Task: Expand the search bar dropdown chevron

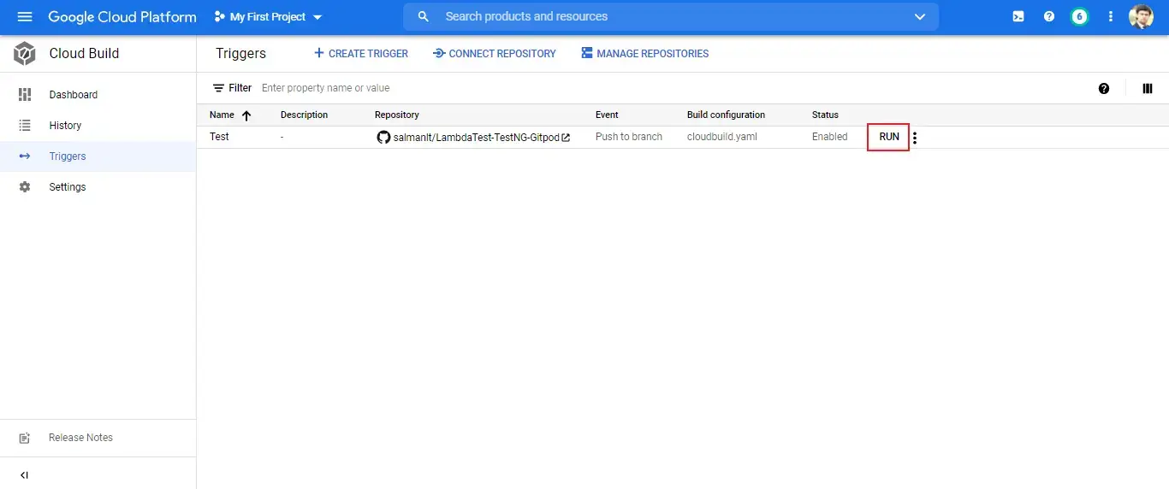Action: pos(920,17)
